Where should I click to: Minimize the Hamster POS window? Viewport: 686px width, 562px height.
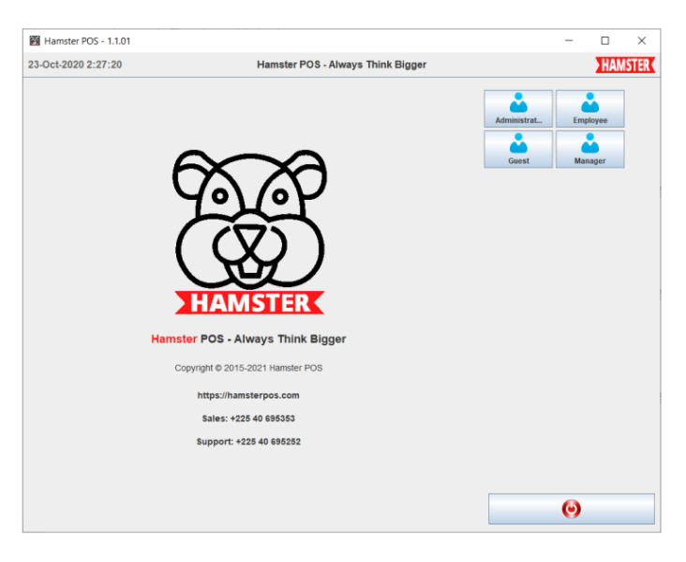click(569, 40)
